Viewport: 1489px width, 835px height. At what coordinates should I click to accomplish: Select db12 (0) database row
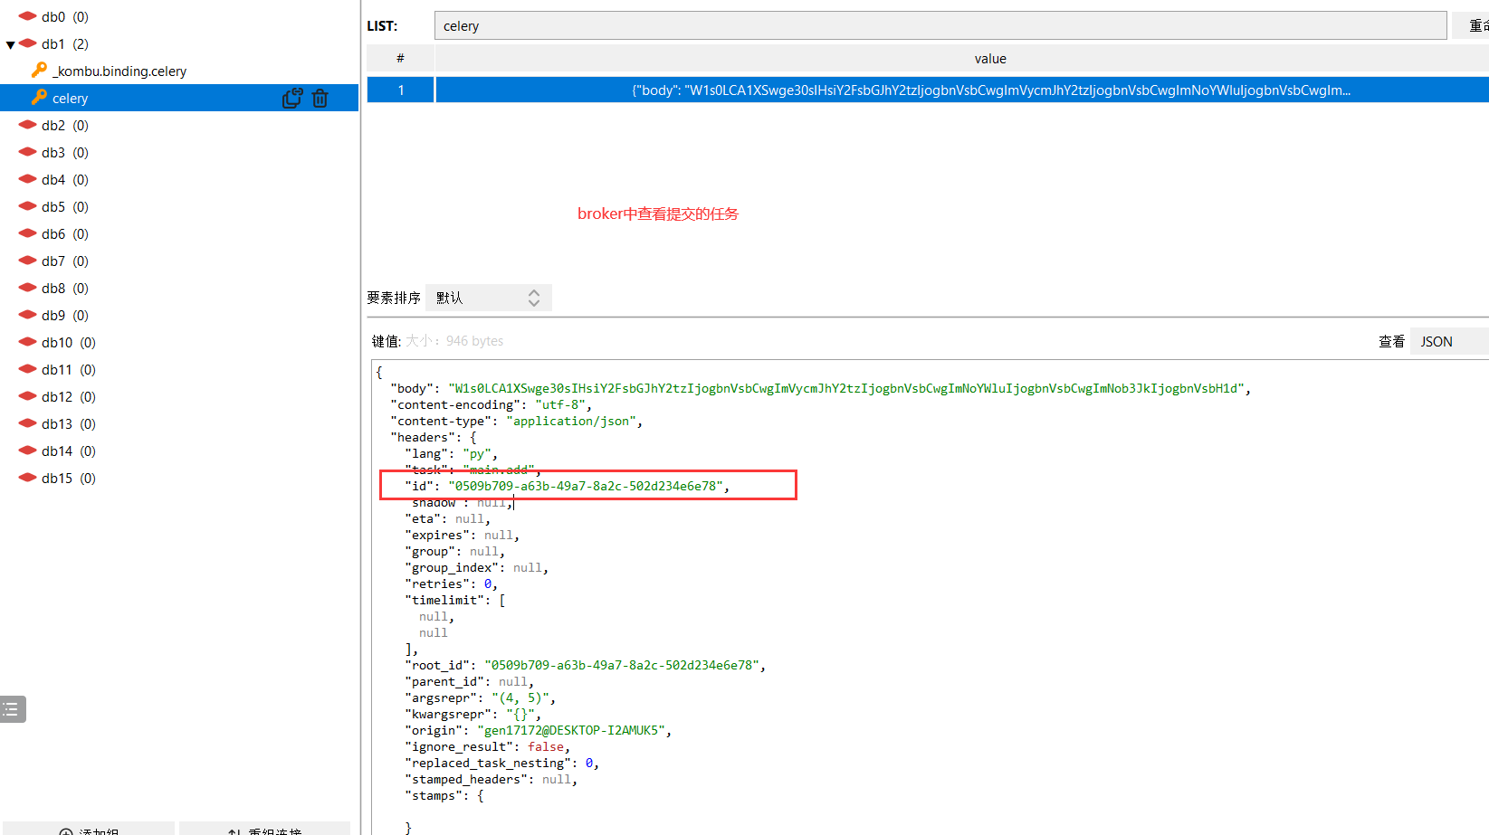click(179, 396)
